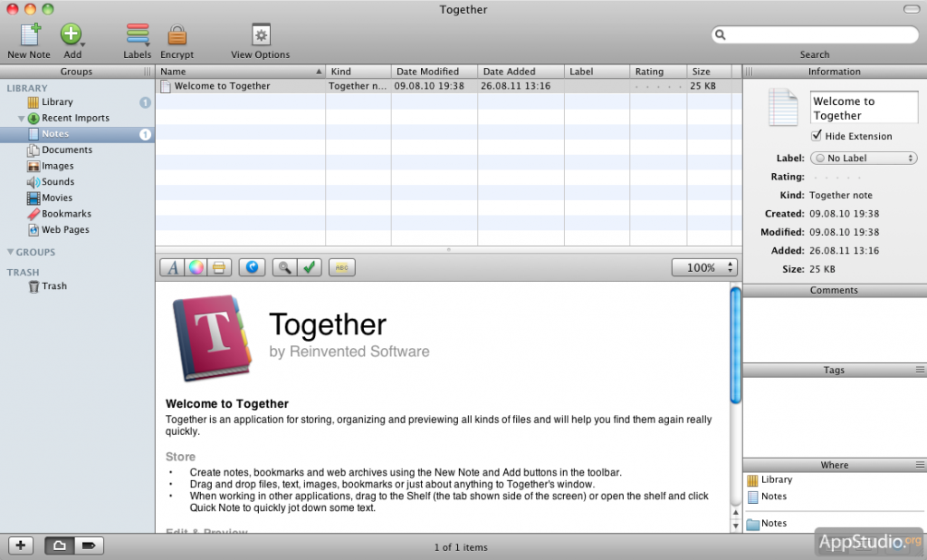Click the Together book logo image

pyautogui.click(x=214, y=338)
